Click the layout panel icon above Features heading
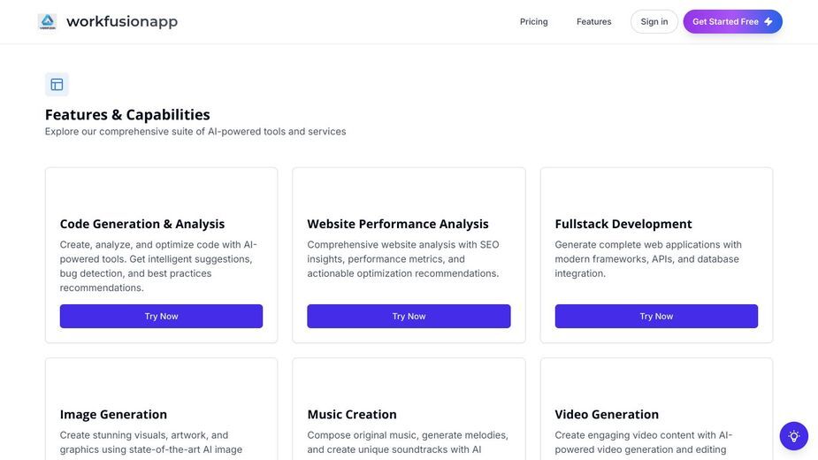818x460 pixels. 57,84
